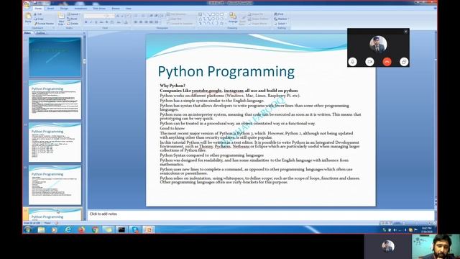
Task: Adjust the zoom slider in status bar
Action: click(x=417, y=223)
